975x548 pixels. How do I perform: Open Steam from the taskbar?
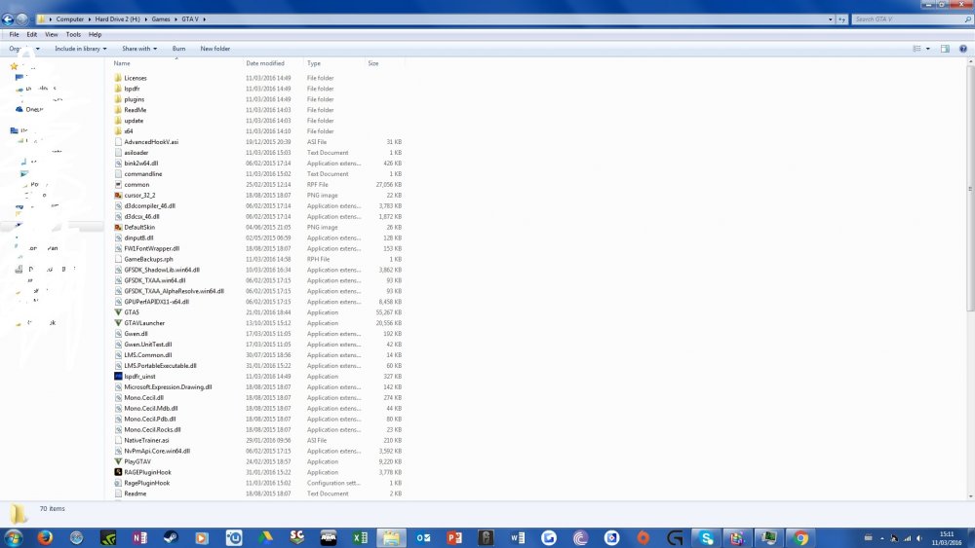(x=170, y=537)
